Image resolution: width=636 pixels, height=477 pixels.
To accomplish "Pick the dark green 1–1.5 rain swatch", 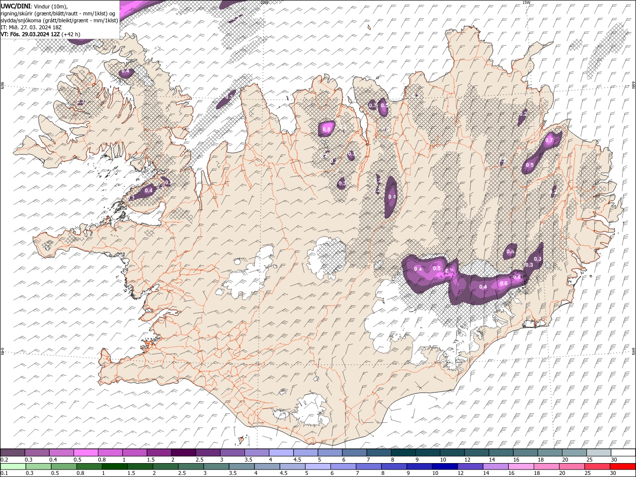I will point(115,467).
